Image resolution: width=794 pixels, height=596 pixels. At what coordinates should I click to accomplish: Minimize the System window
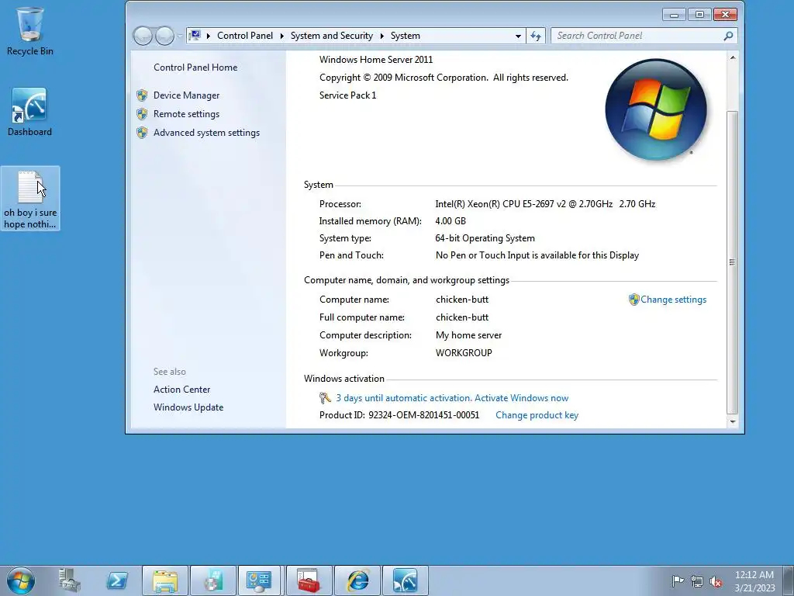(674, 15)
